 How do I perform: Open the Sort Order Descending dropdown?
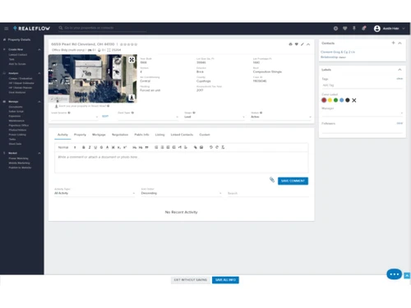pos(182,193)
